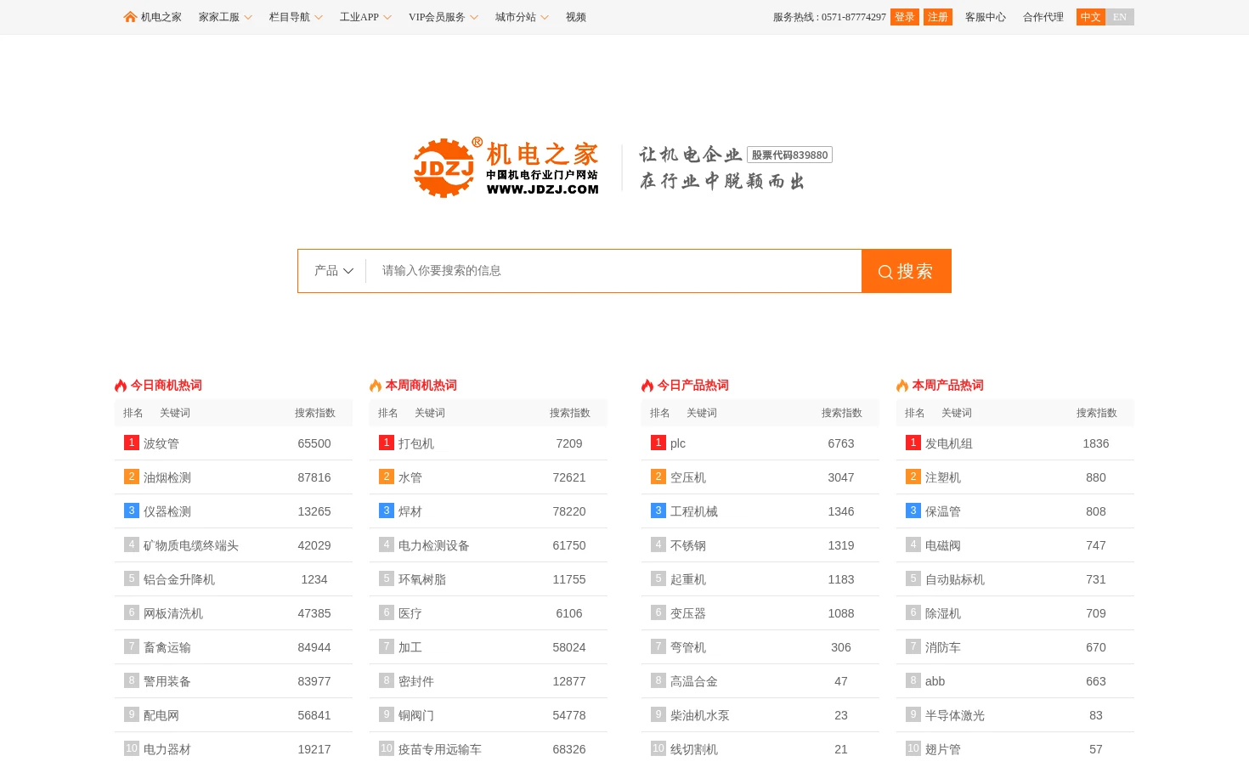Click the 服务热线 phone number

pyautogui.click(x=854, y=17)
